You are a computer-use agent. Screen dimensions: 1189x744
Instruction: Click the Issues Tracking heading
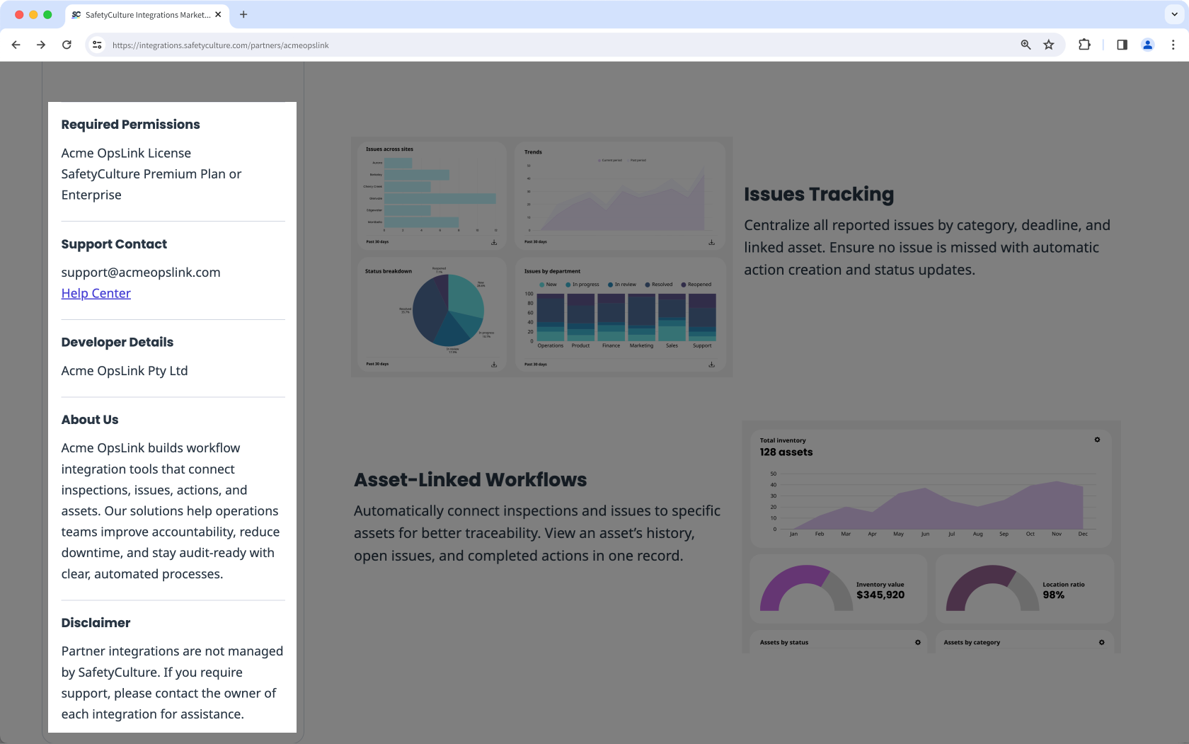click(x=819, y=194)
